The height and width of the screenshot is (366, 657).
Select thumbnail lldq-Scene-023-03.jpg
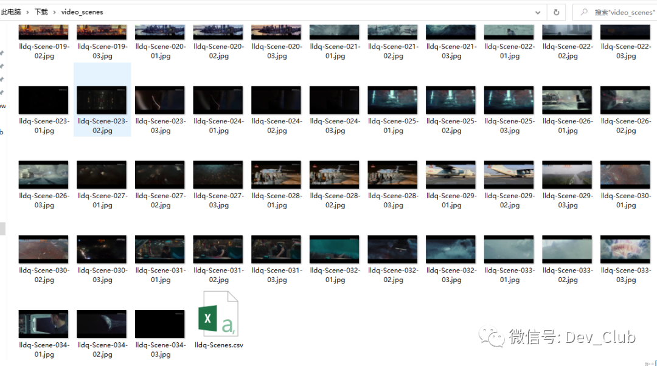159,100
